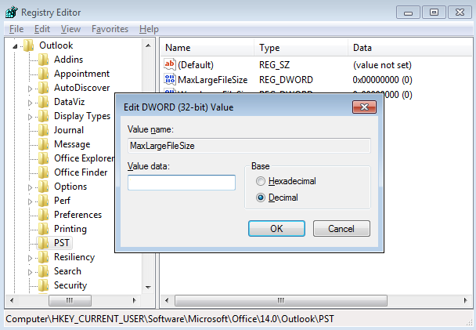Screen dimensions: 476x330
Task: Click the Preferences folder icon
Action: (x=44, y=215)
